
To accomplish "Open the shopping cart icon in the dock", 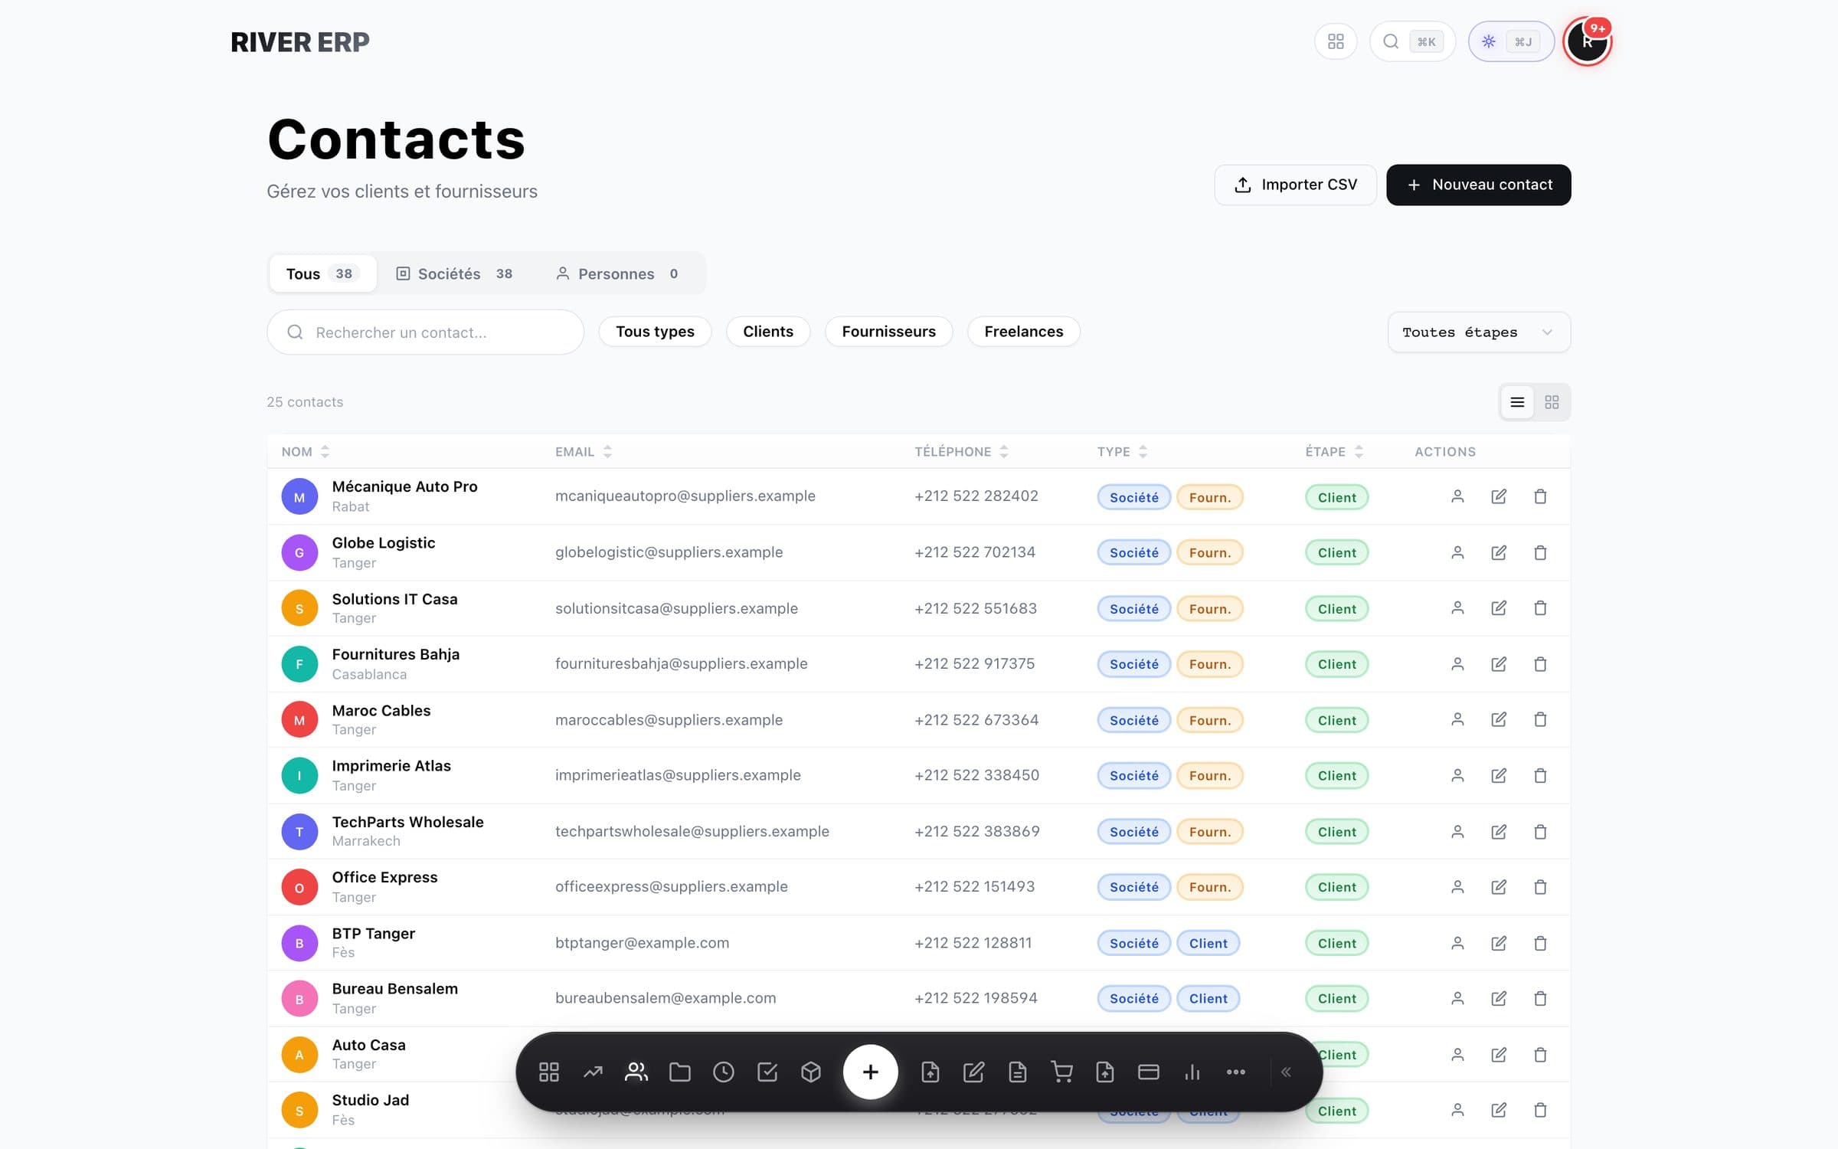I will click(x=1061, y=1072).
